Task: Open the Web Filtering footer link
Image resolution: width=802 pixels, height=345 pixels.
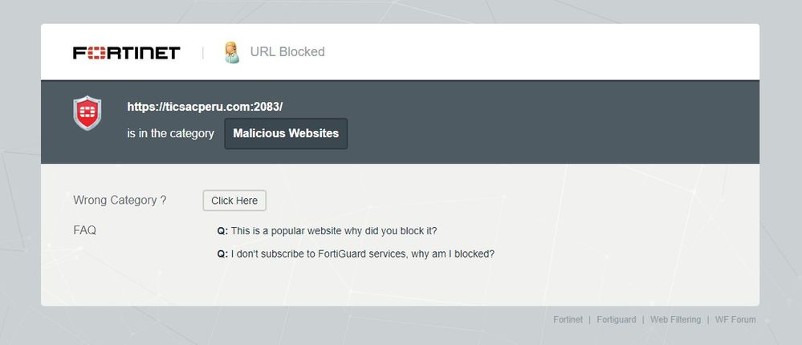Action: [675, 319]
